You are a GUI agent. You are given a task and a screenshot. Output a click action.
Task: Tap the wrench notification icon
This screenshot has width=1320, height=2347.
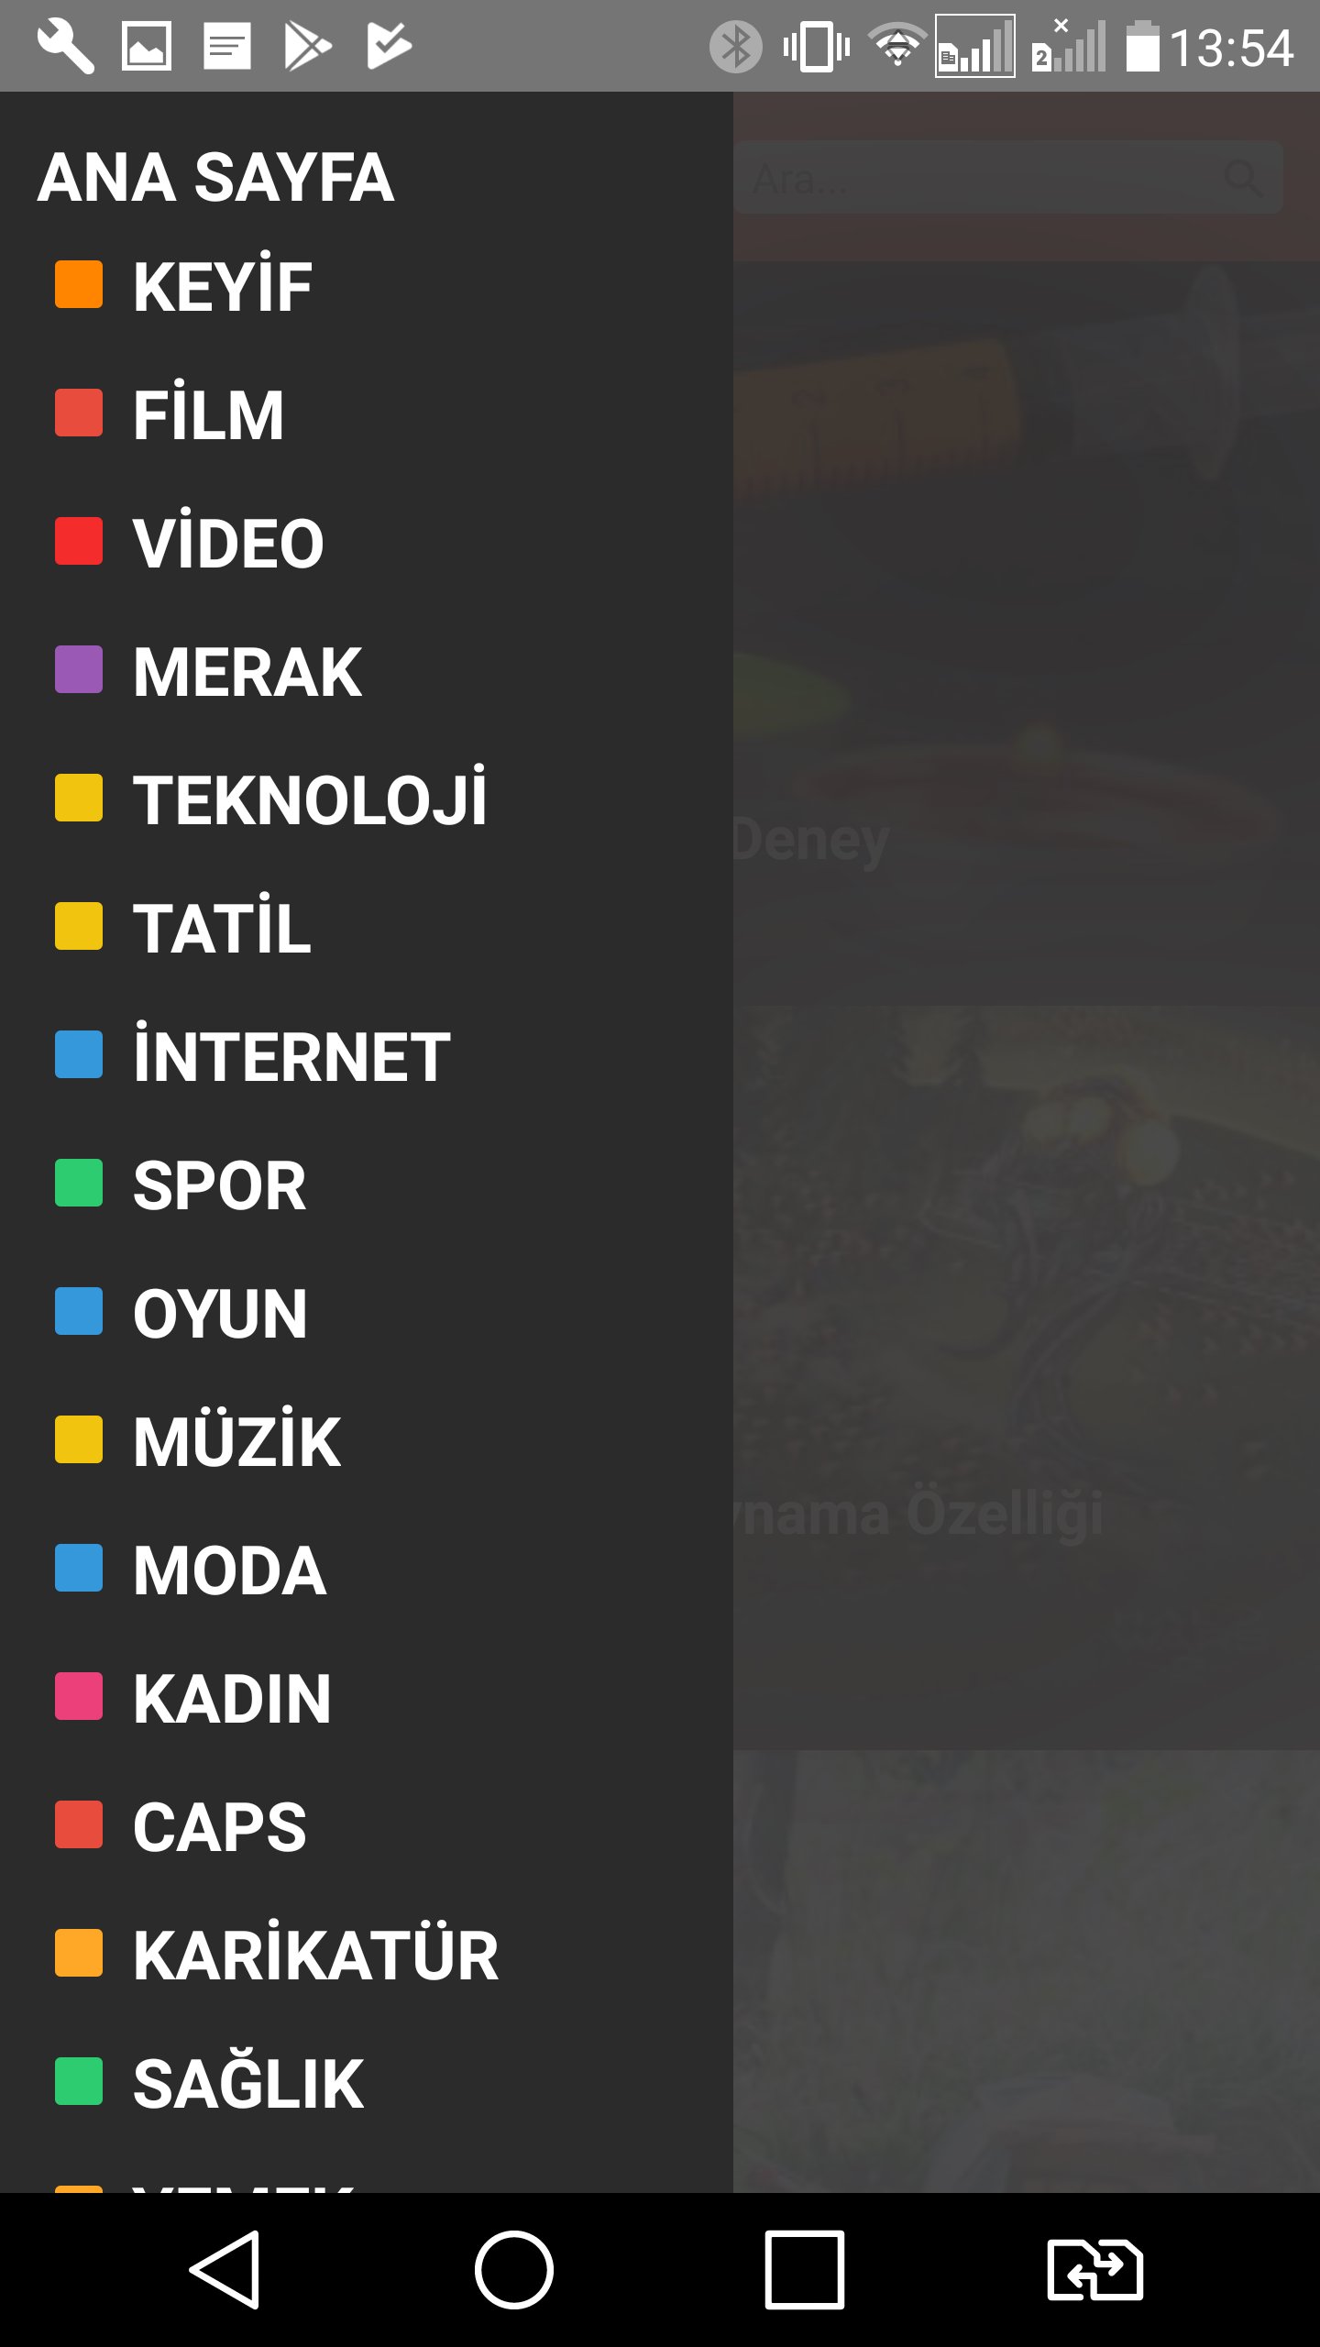[x=65, y=46]
